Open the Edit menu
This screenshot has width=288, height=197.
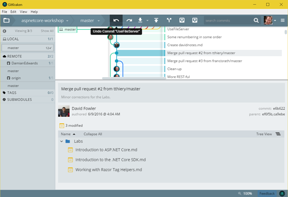pos(14,11)
